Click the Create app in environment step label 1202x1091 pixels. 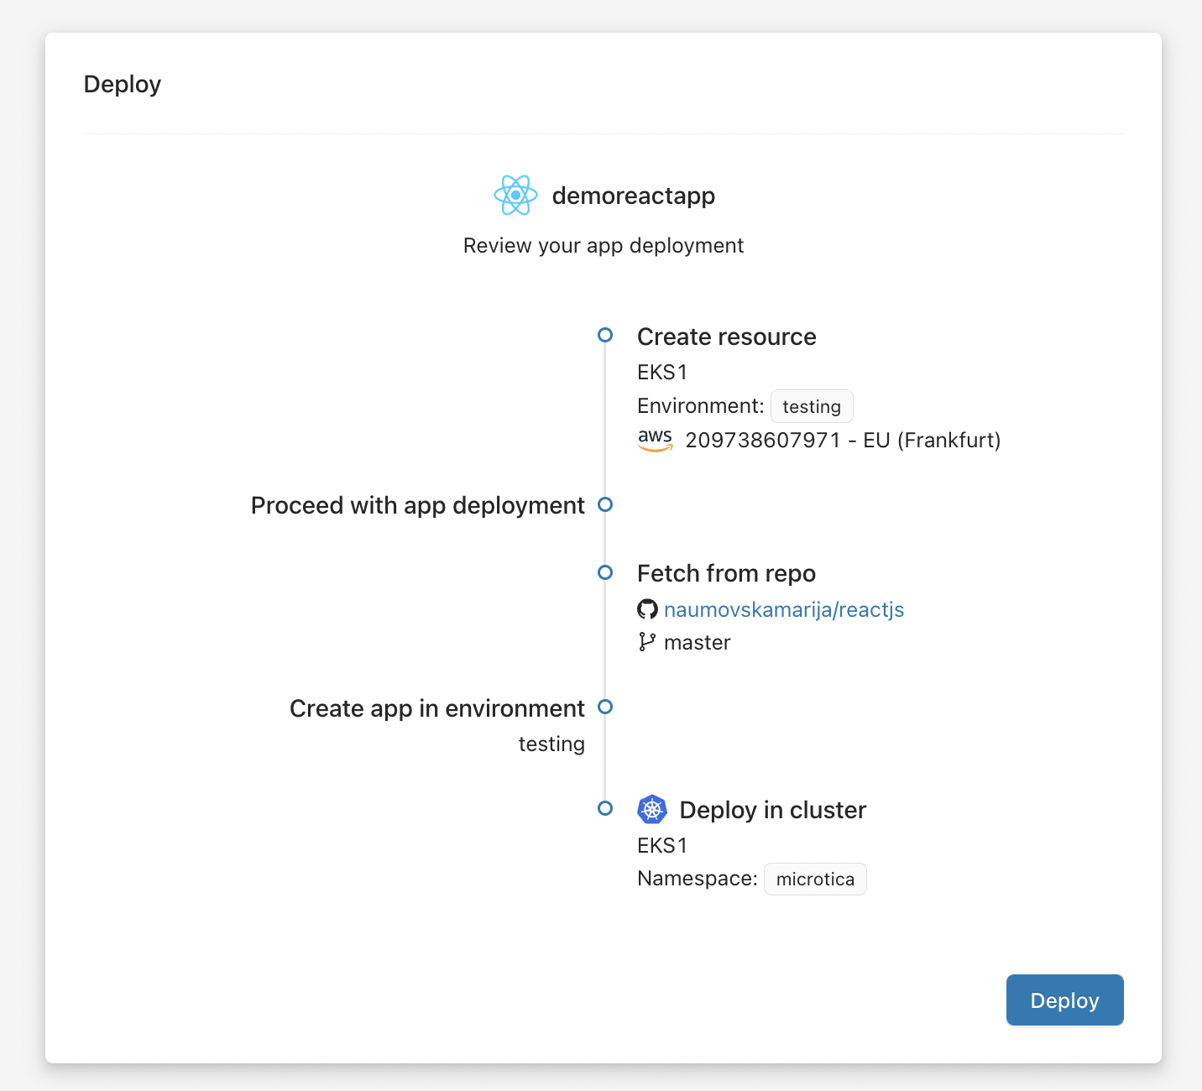pos(436,707)
